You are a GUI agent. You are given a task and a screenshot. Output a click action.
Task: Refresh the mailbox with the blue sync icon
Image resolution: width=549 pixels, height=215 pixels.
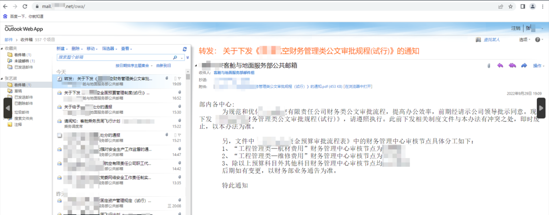[185, 49]
